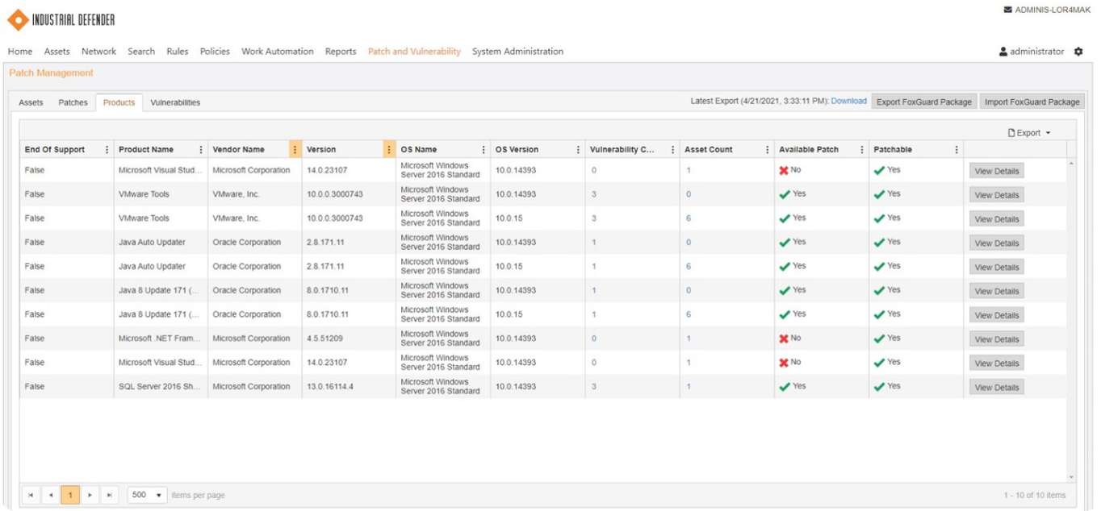This screenshot has width=1101, height=511.
Task: Click the Export FoxGuard Package button
Action: click(923, 102)
